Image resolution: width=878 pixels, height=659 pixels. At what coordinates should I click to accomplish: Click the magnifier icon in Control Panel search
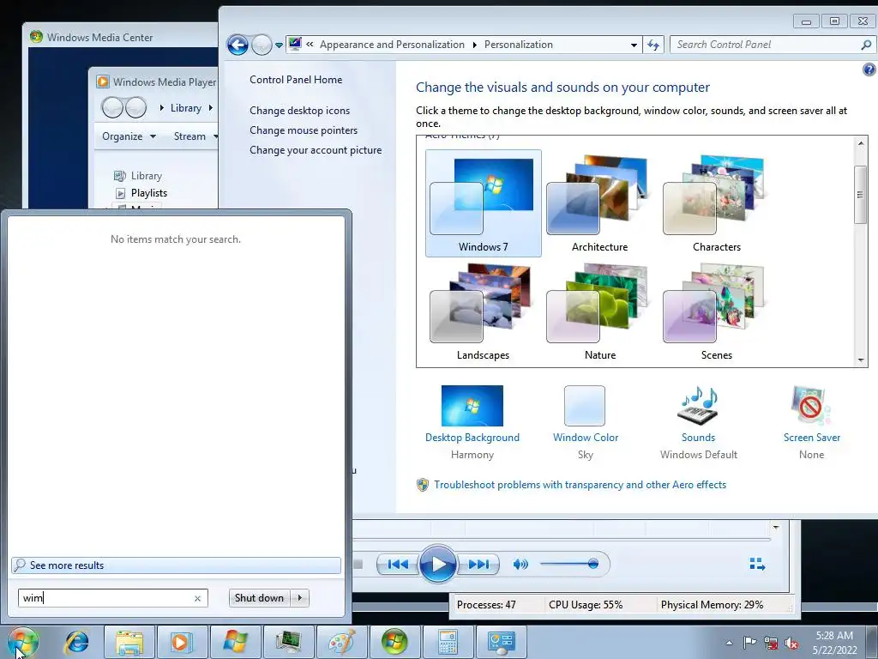866,45
